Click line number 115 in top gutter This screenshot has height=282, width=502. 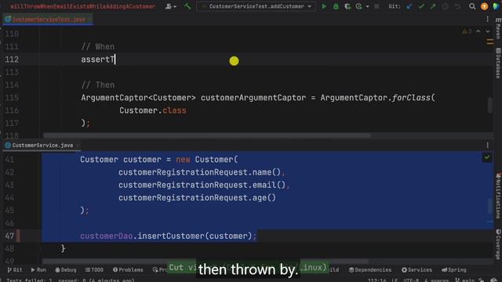[12, 98]
